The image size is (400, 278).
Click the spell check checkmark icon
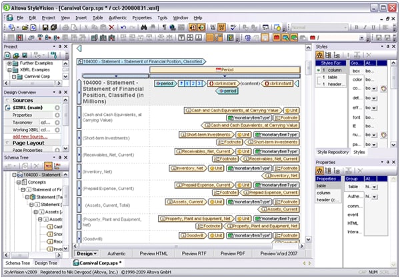tap(233, 27)
